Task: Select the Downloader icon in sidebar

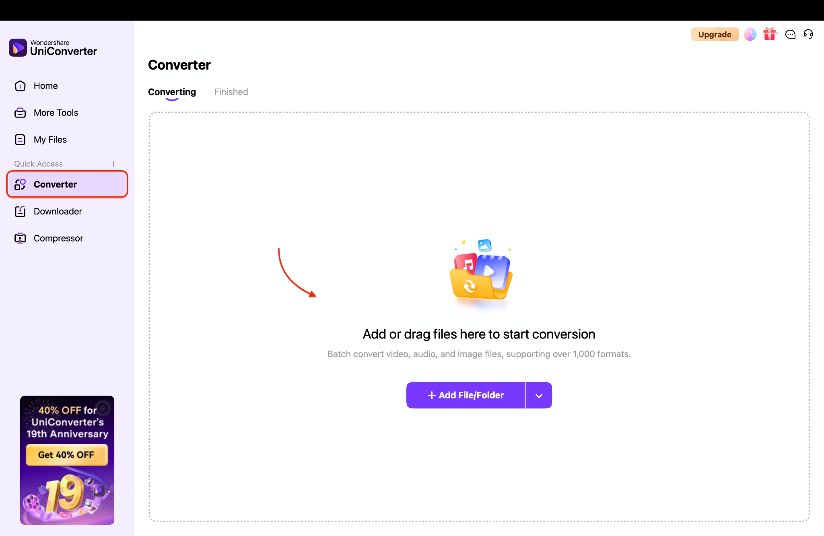Action: tap(20, 211)
